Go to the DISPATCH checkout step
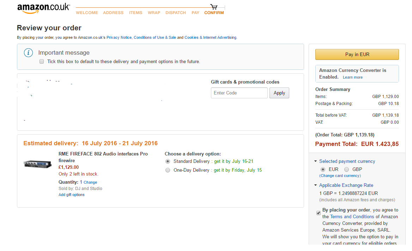Image resolution: width=412 pixels, height=251 pixels. click(176, 13)
